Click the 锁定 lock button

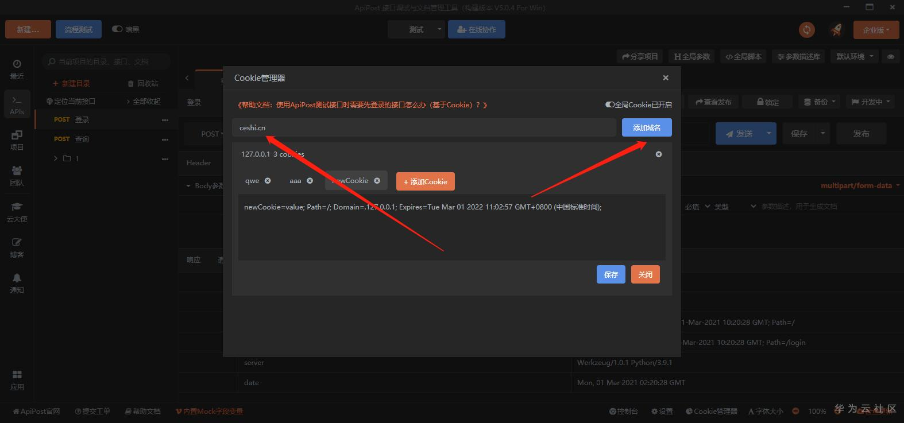pos(767,102)
